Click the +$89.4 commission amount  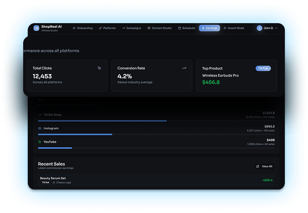(x=267, y=180)
